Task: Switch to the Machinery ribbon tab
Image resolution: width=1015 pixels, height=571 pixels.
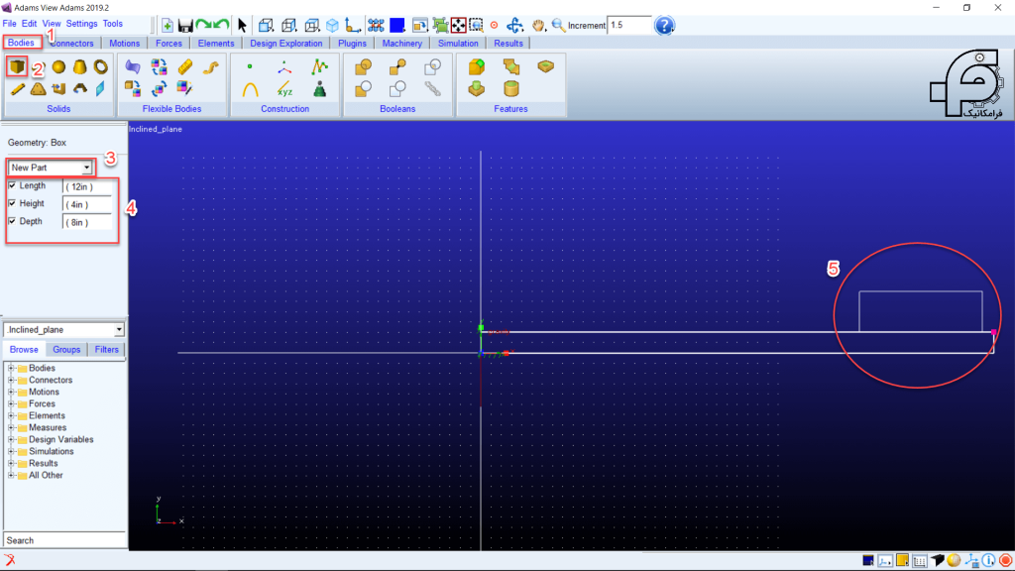Action: [x=402, y=44]
